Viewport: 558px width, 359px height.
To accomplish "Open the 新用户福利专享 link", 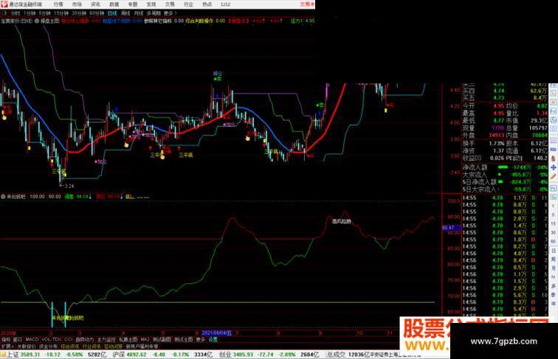I will point(142,346).
